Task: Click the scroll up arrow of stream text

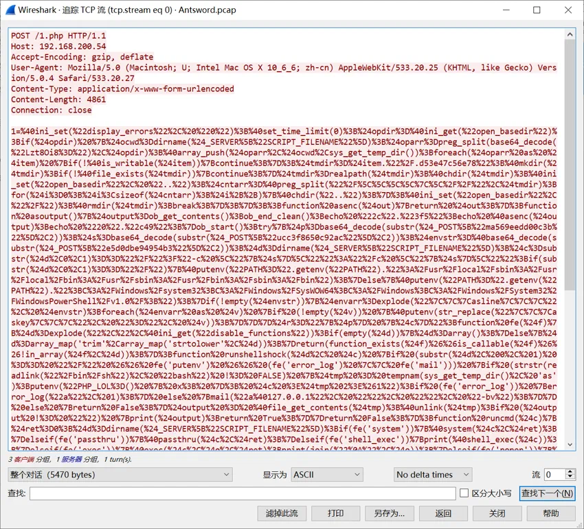Action: point(570,34)
